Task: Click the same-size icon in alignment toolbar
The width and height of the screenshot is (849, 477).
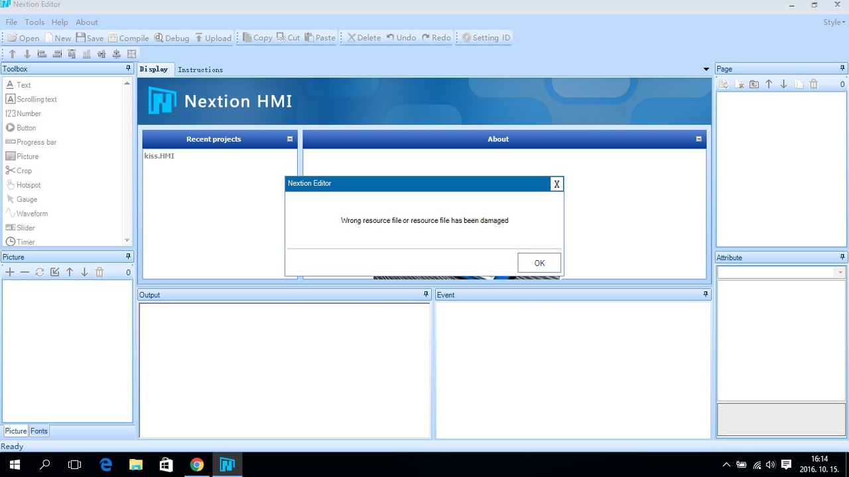Action: [131, 54]
